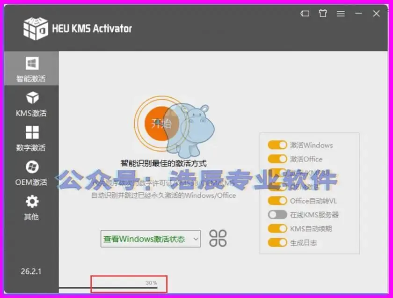Toggle the KMS自动续期 switch
393x298 pixels.
277,229
